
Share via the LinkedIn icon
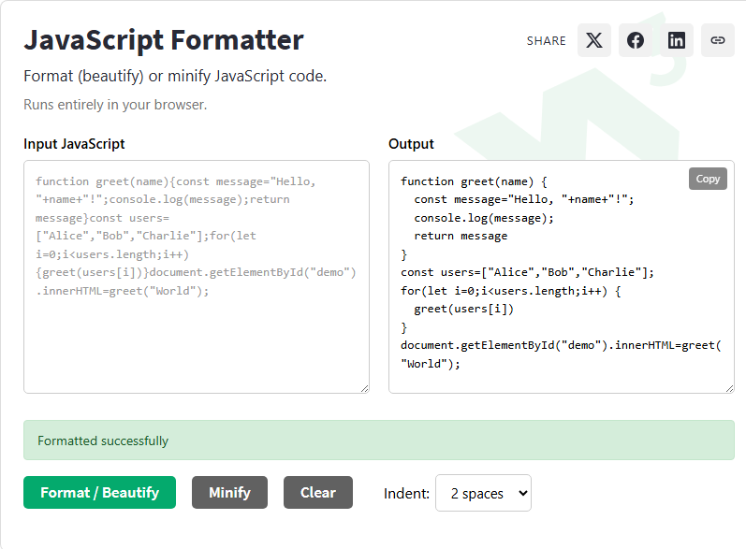click(676, 40)
